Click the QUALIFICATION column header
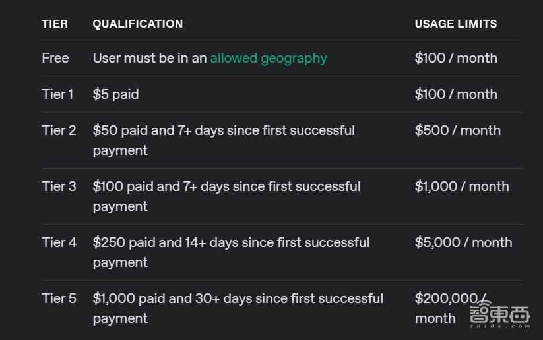This screenshot has width=543, height=340. tap(138, 24)
